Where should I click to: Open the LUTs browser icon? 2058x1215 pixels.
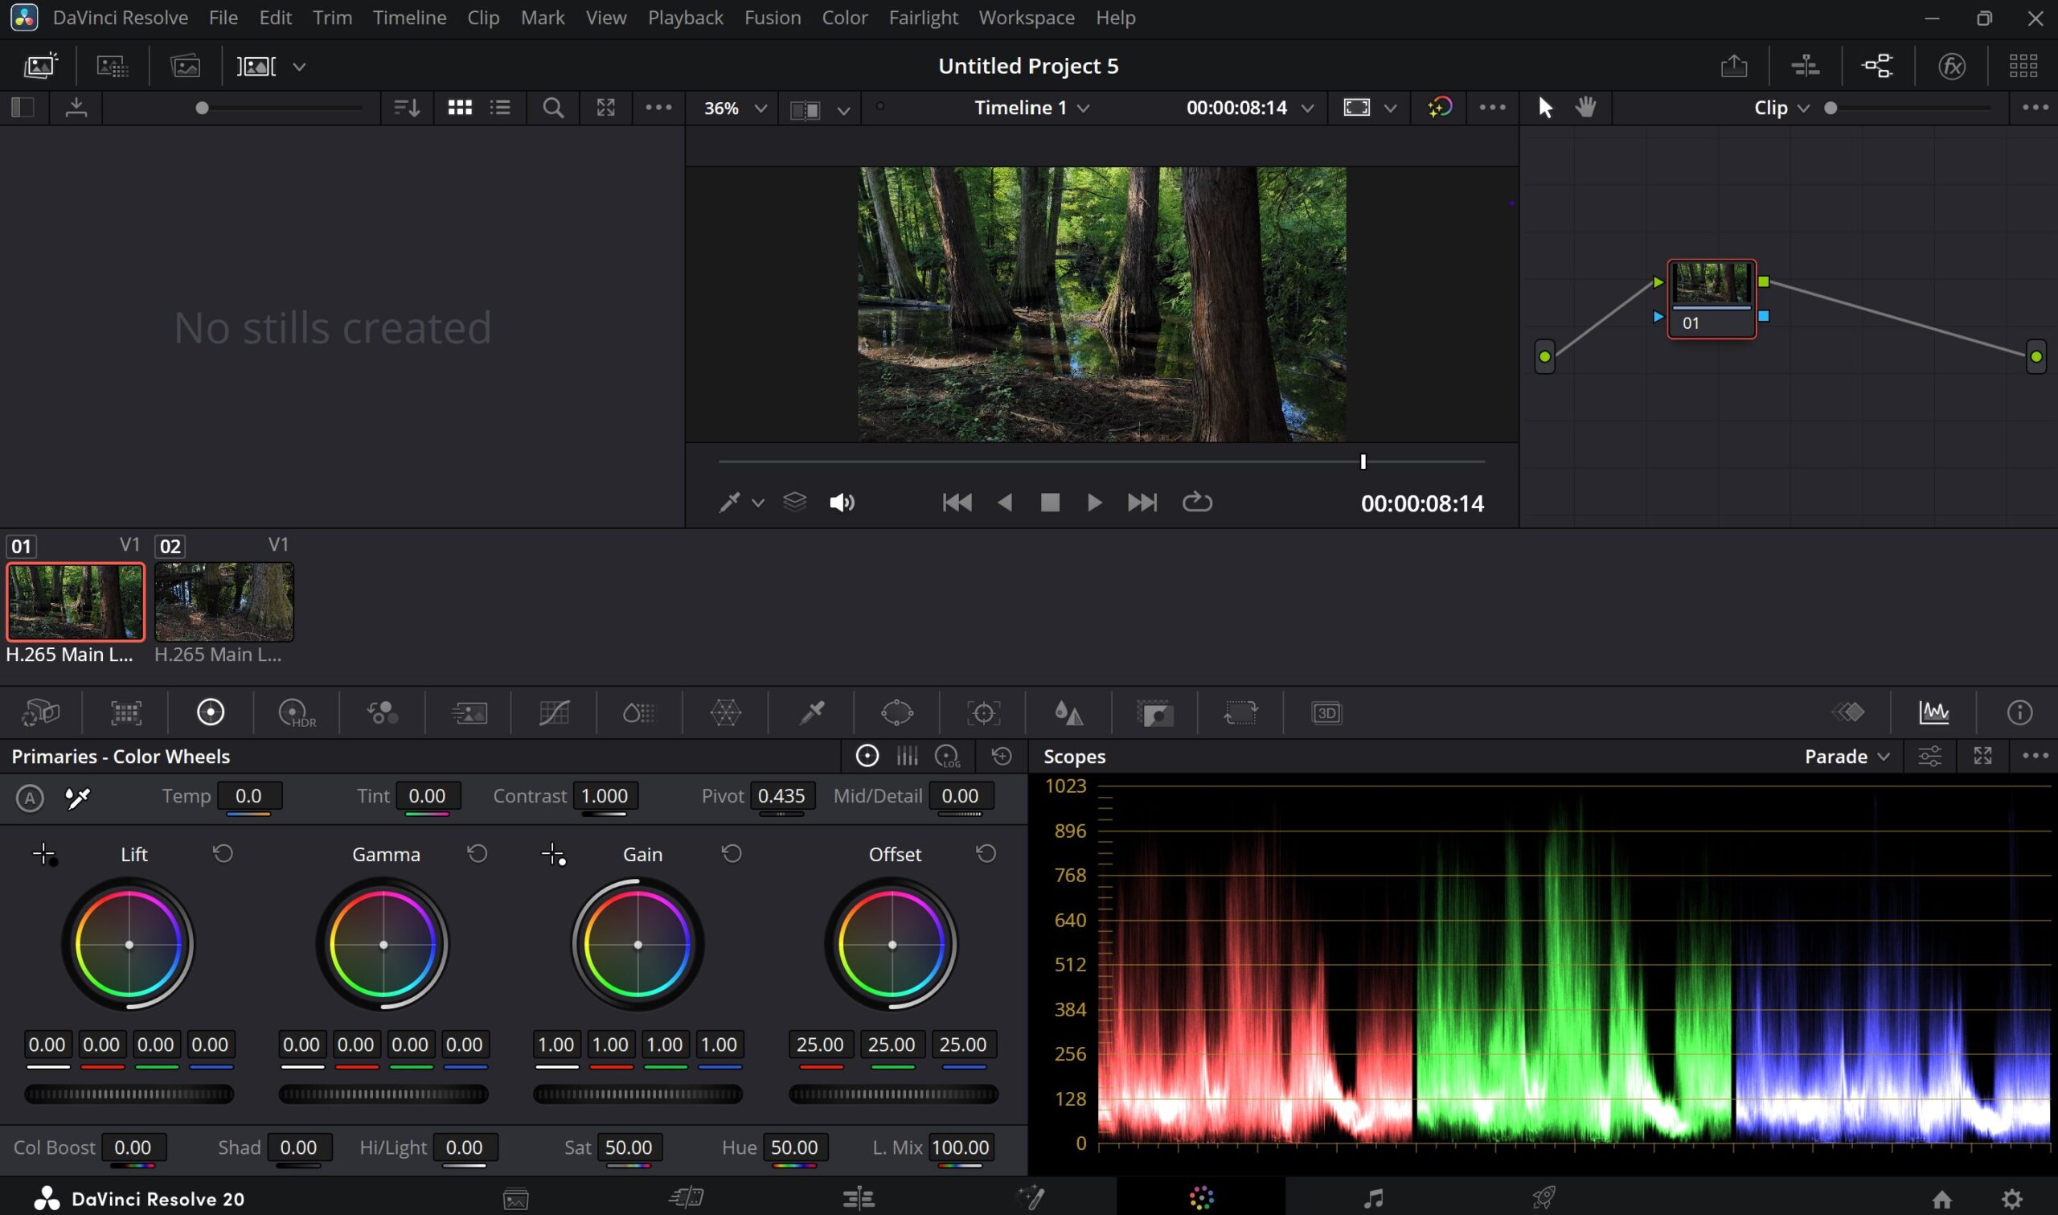[113, 65]
